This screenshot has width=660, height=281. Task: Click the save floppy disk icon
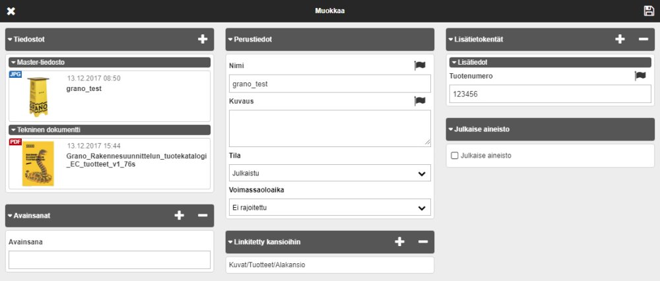pos(649,11)
